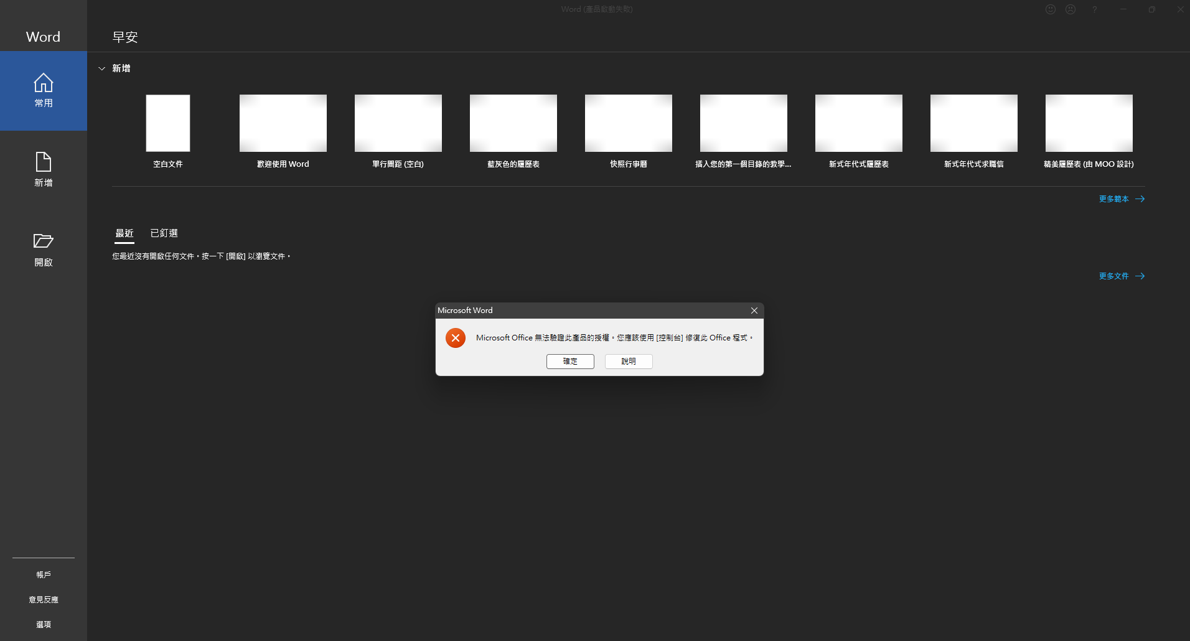Open Help via the question mark icon
1190x641 pixels.
[x=1094, y=9]
